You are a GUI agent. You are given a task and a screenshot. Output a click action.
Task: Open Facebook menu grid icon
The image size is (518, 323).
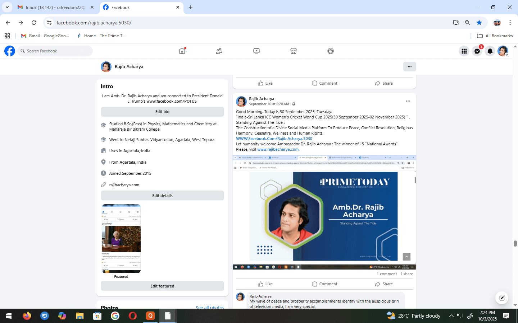click(464, 51)
